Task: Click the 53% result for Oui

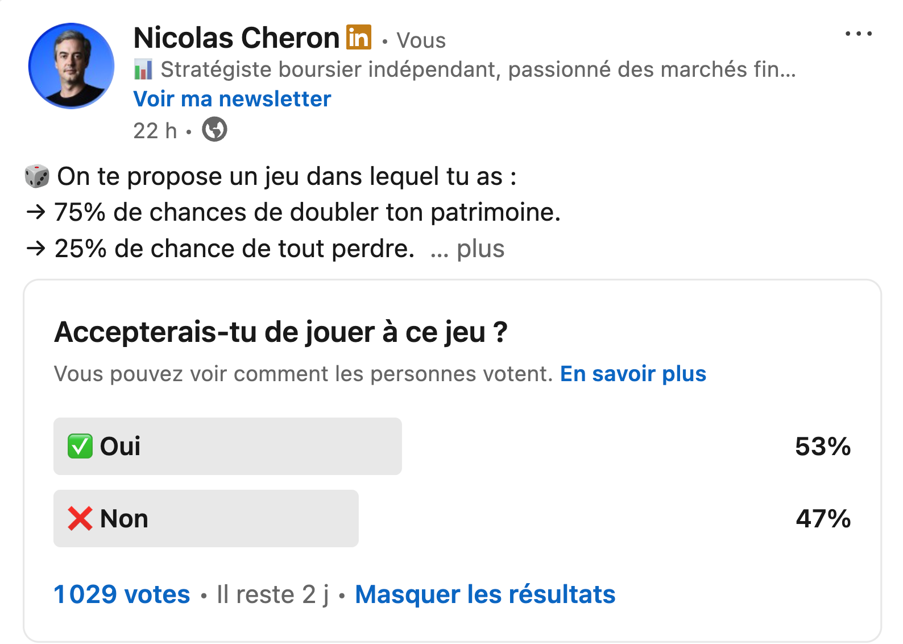Action: (x=823, y=447)
